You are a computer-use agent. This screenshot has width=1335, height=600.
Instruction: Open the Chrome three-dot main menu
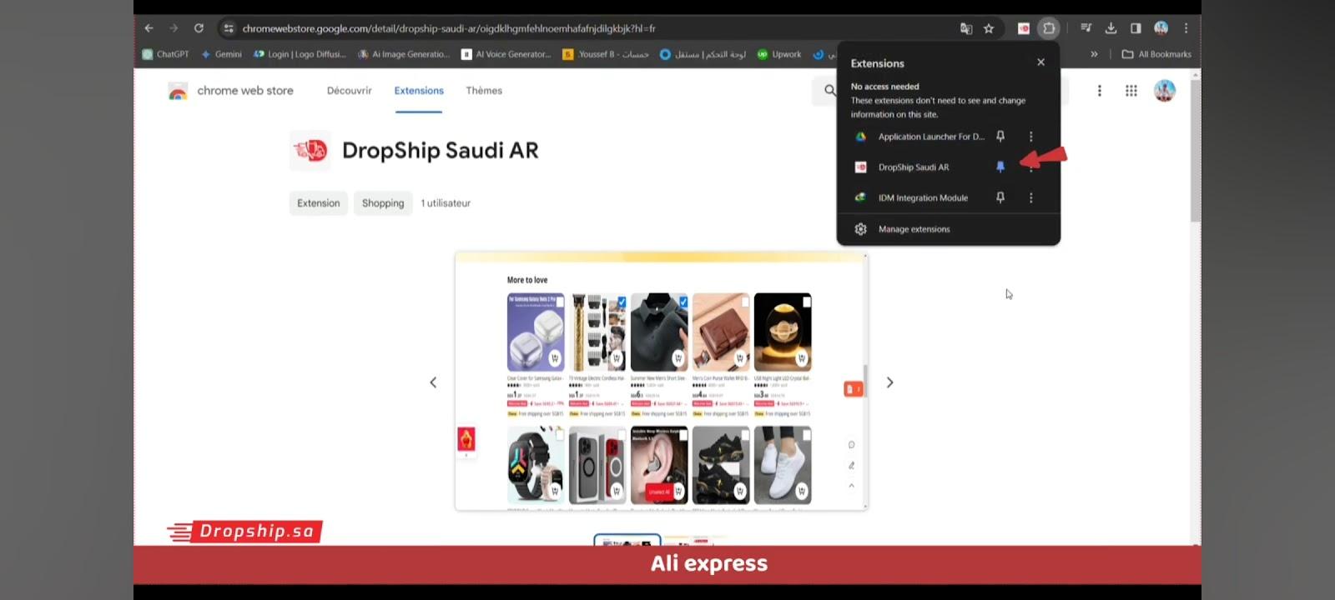point(1186,28)
